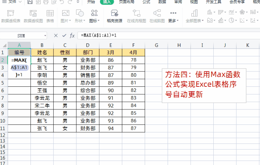Image resolution: width=260 pixels, height=165 pixels.
Task: Select row 5 header
Action: (3, 83)
